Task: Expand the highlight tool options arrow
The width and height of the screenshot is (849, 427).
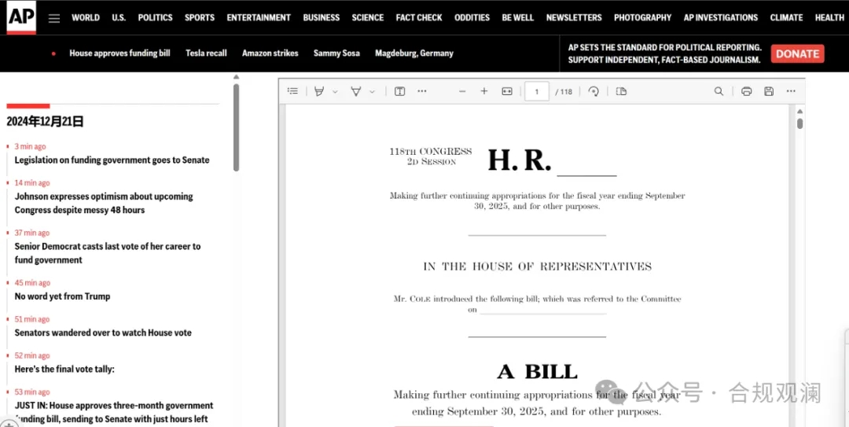Action: point(335,92)
